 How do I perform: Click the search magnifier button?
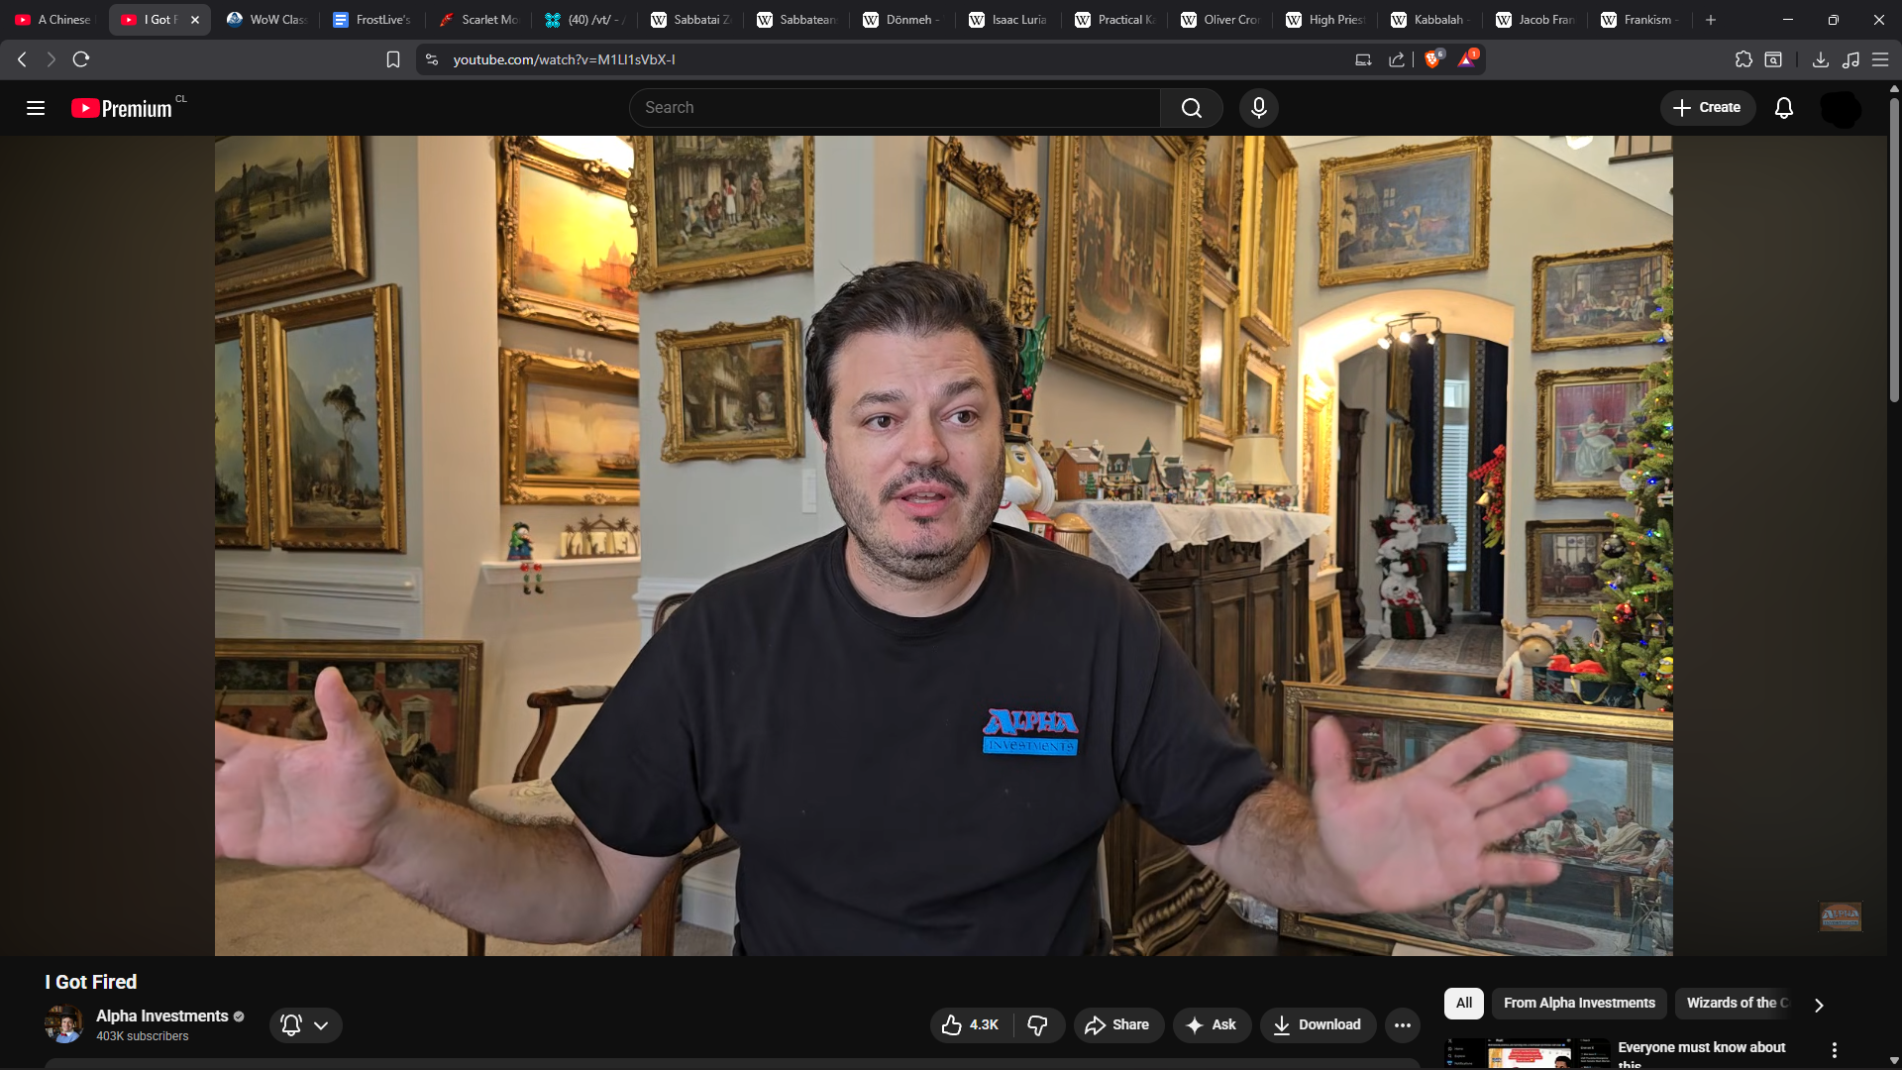point(1191,108)
